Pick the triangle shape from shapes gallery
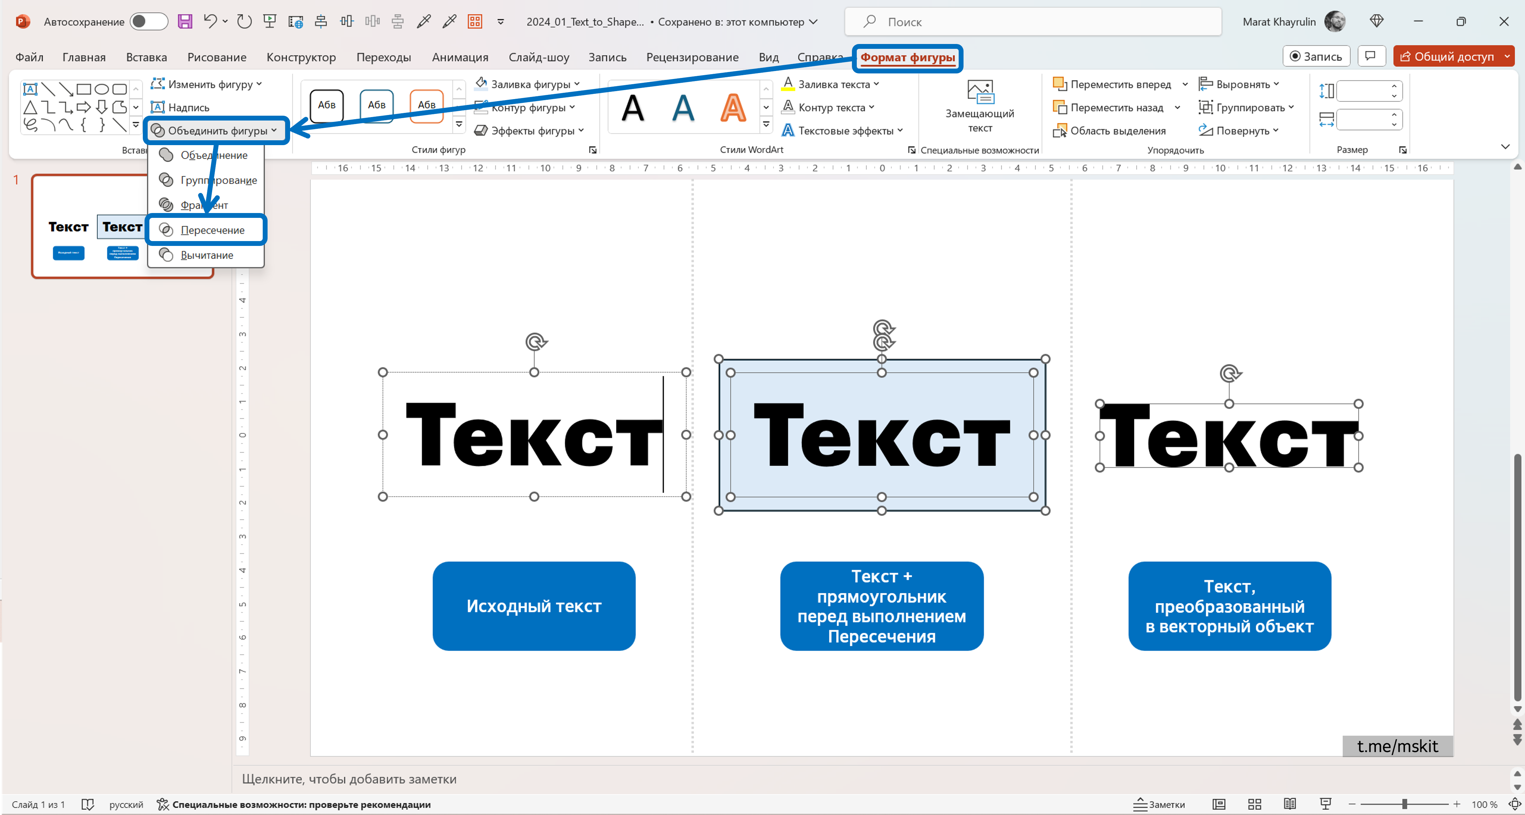The image size is (1525, 815). 30,107
